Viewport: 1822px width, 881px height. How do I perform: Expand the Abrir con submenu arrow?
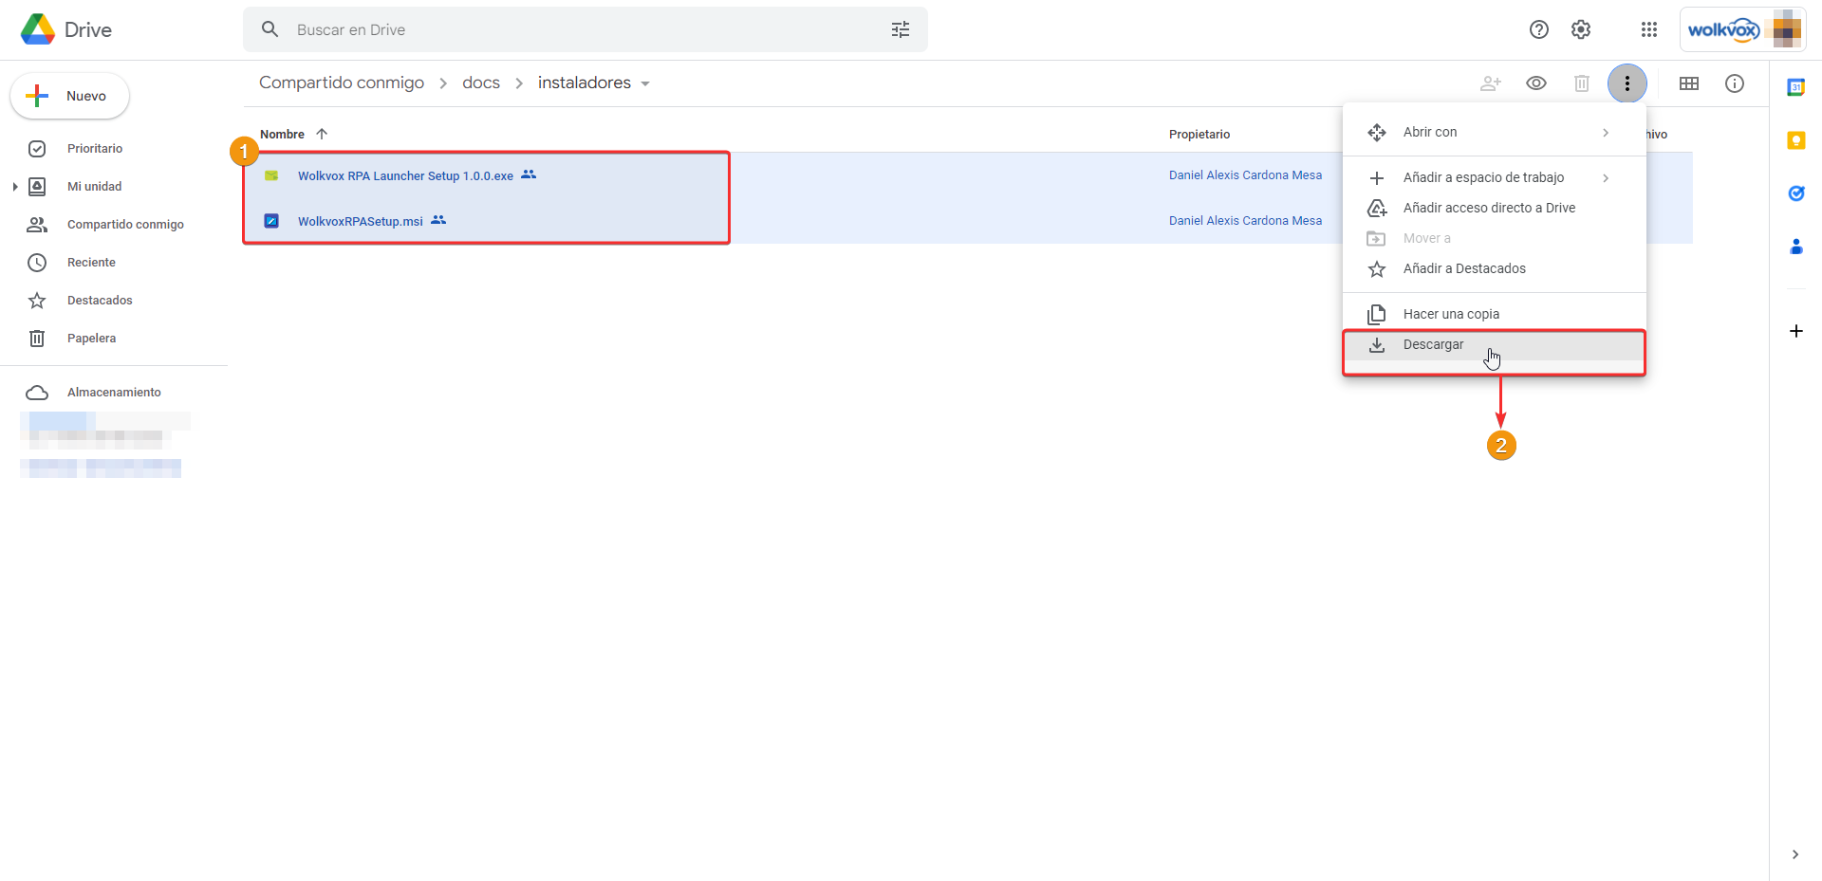1606,133
